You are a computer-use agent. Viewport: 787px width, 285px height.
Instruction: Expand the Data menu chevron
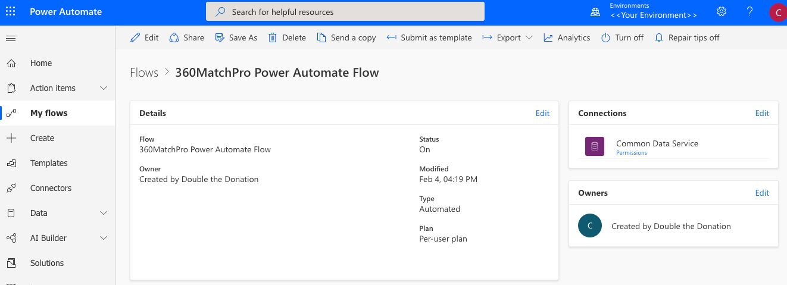(104, 213)
